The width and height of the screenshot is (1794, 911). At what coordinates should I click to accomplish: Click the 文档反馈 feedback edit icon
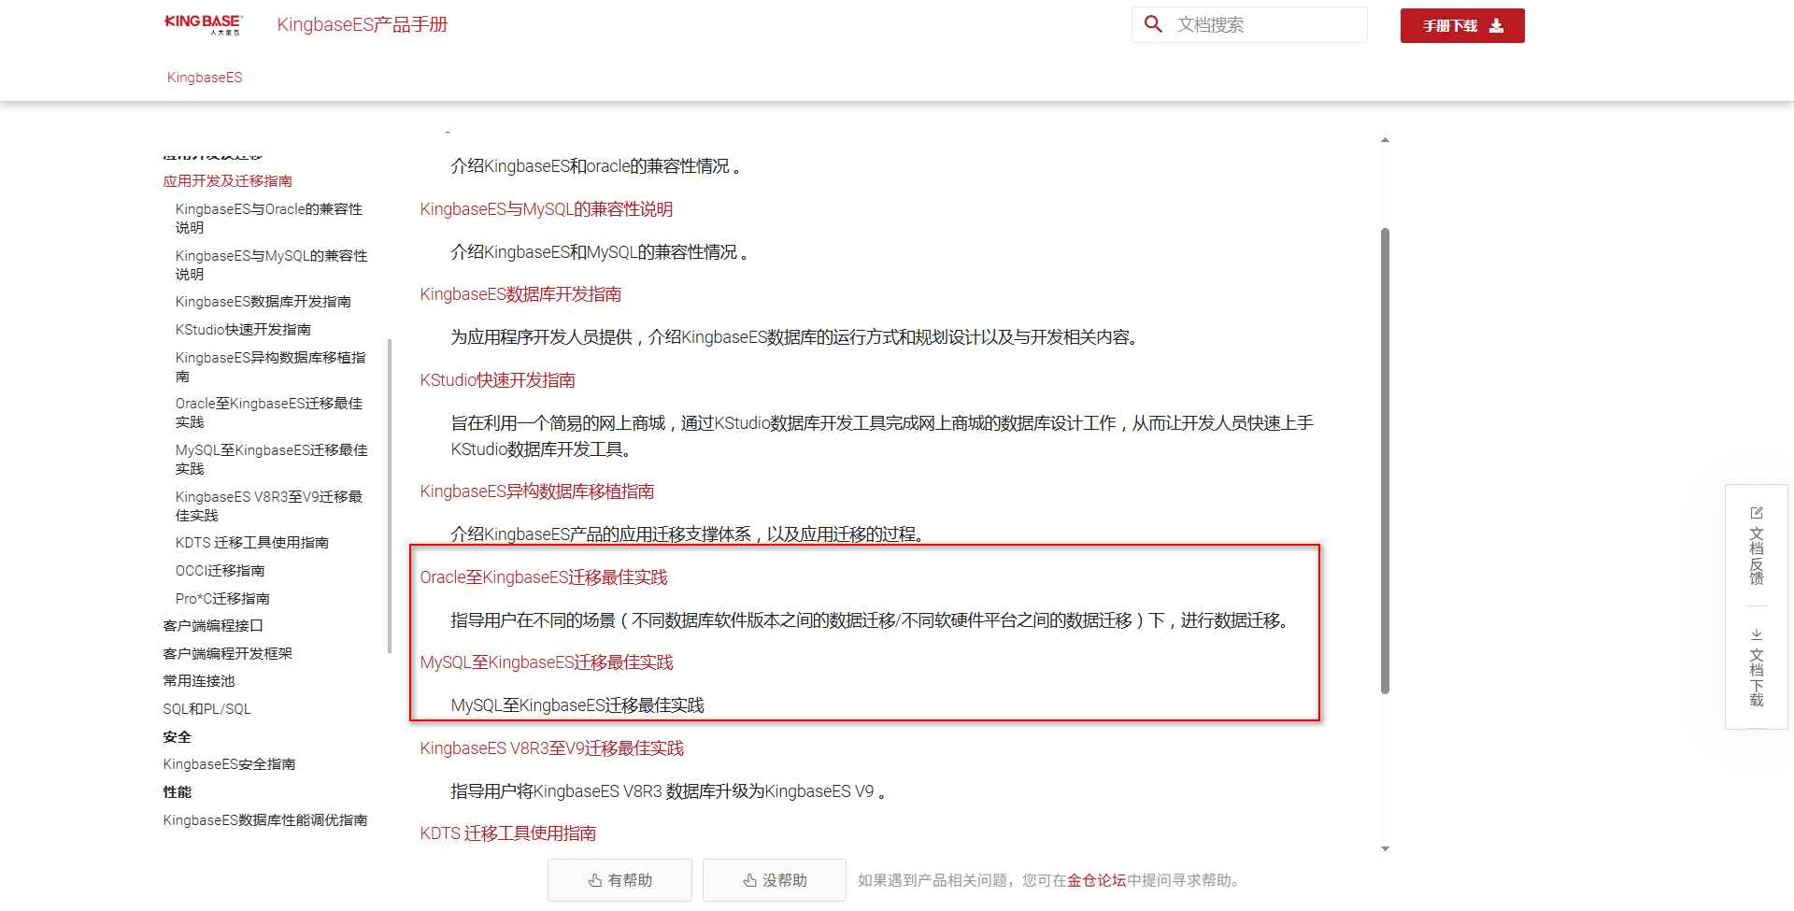coord(1756,513)
